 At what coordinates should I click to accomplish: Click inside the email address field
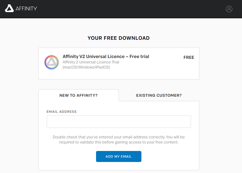click(119, 121)
